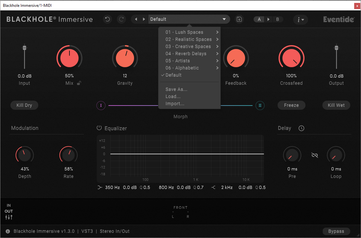Click the low shelf filter icon

click(x=100, y=188)
